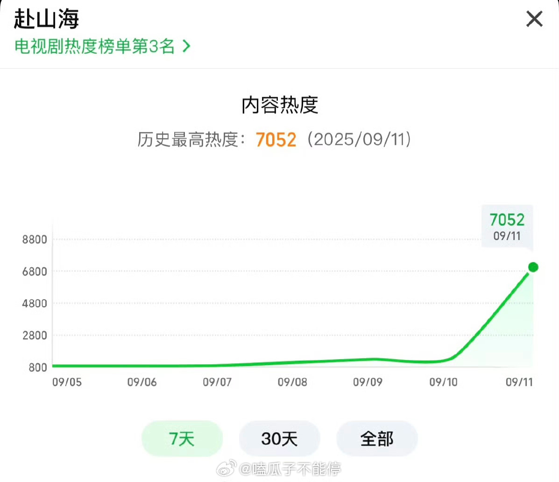Click the 09/11 date axis label
559x482 pixels.
[519, 382]
